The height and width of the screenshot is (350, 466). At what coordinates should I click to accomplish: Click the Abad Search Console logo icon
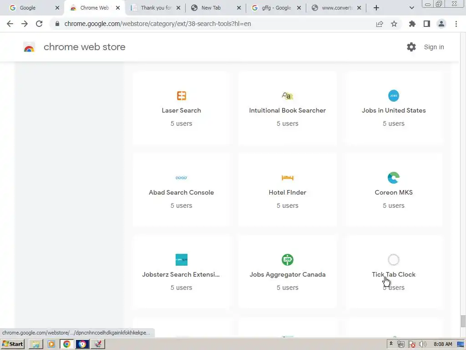click(x=181, y=178)
